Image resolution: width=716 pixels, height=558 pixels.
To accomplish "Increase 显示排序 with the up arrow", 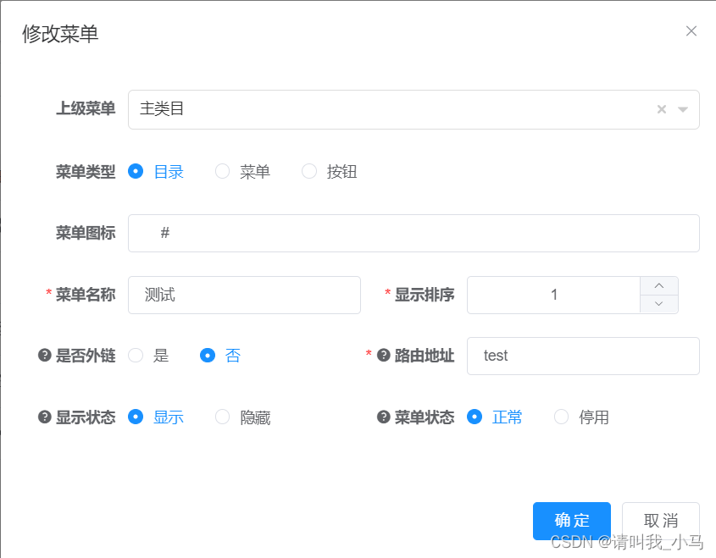I will [659, 285].
